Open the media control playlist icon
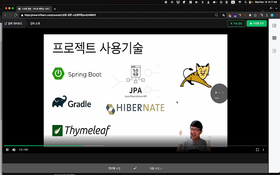This screenshot has width=280, height=175. point(262,15)
